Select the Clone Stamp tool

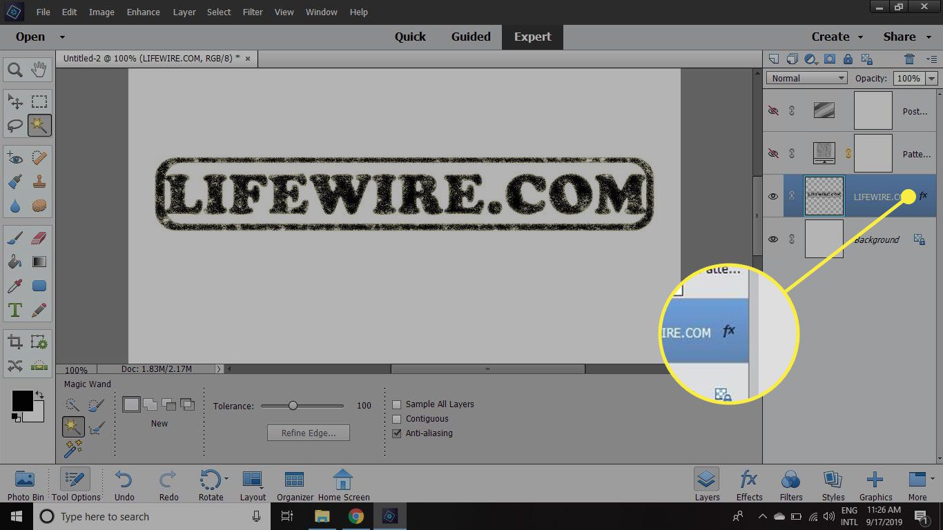[39, 182]
